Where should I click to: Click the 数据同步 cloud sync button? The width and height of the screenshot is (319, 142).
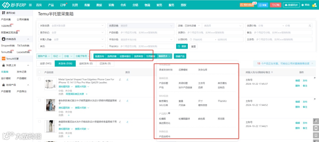tap(291, 5)
